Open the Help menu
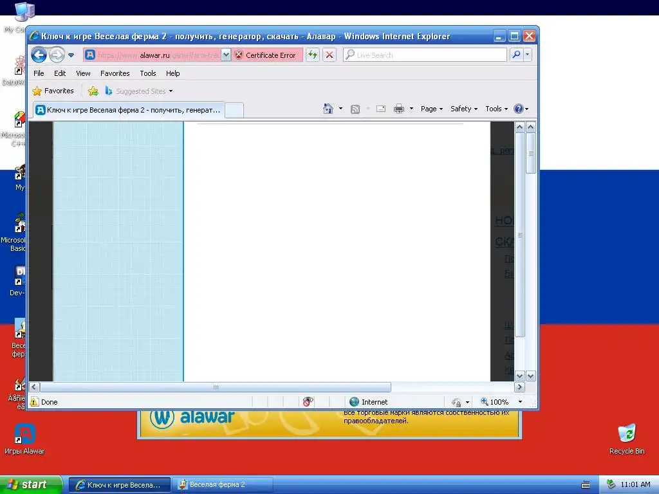 172,73
